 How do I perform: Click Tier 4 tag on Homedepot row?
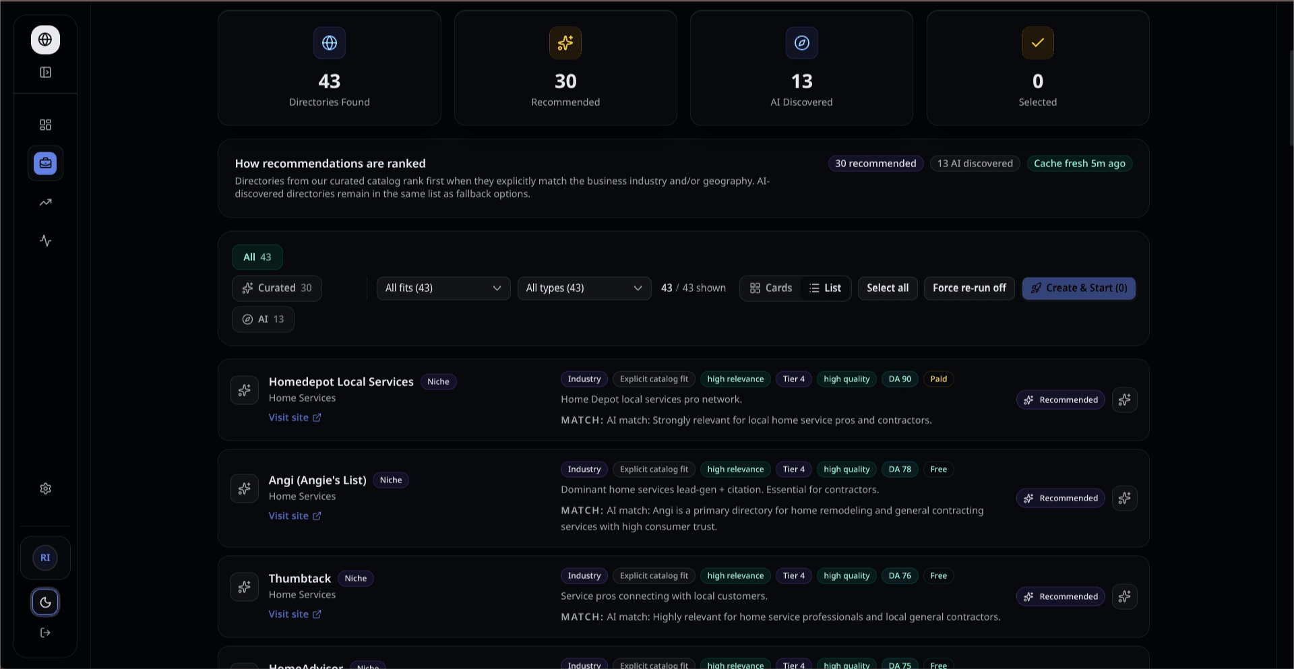794,379
